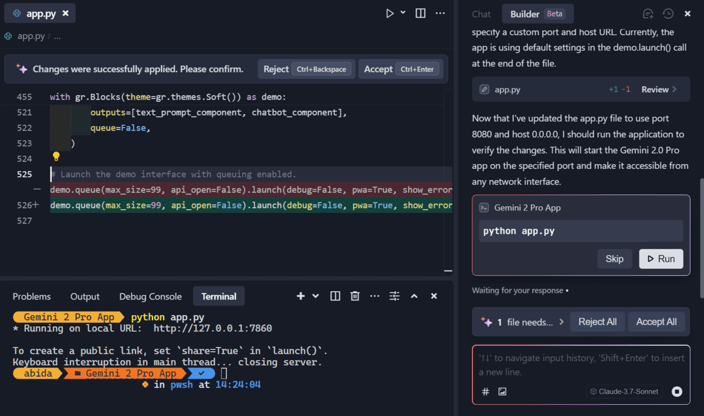
Task: Click the terminal settings sliders icon
Action: pos(394,296)
